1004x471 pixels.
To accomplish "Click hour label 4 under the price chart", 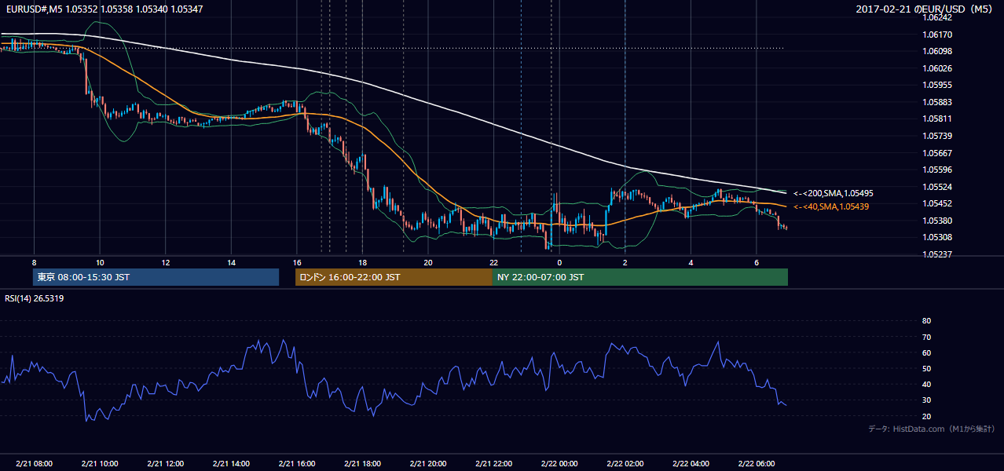I will pyautogui.click(x=691, y=262).
